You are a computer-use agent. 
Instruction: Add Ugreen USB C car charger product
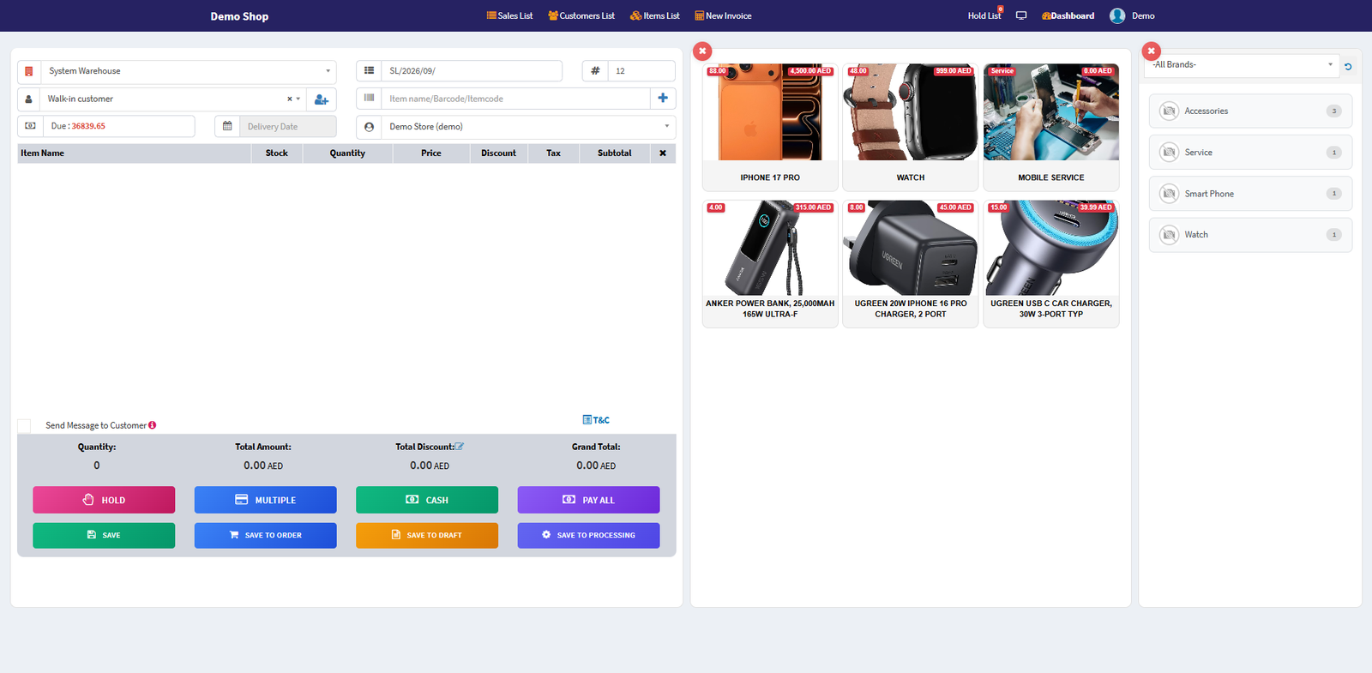(1051, 263)
